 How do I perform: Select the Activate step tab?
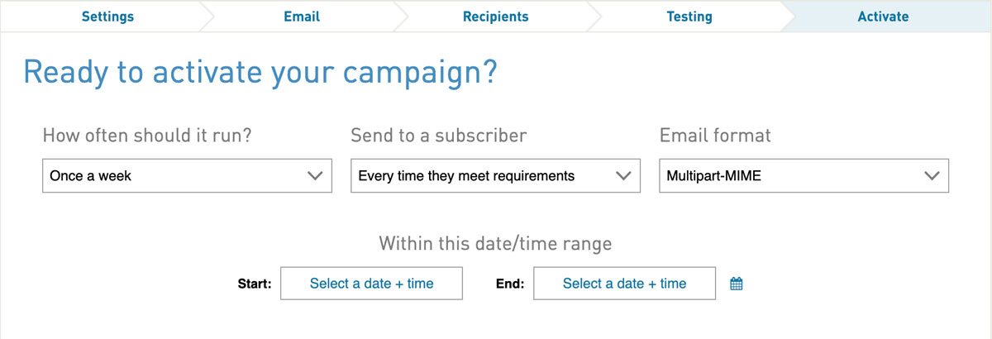click(883, 17)
